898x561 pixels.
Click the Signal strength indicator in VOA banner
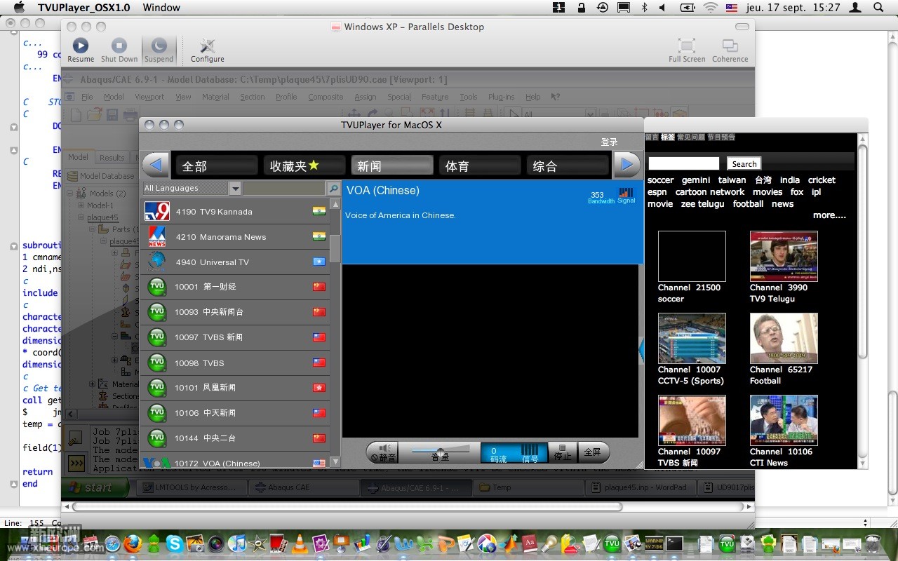click(x=626, y=195)
